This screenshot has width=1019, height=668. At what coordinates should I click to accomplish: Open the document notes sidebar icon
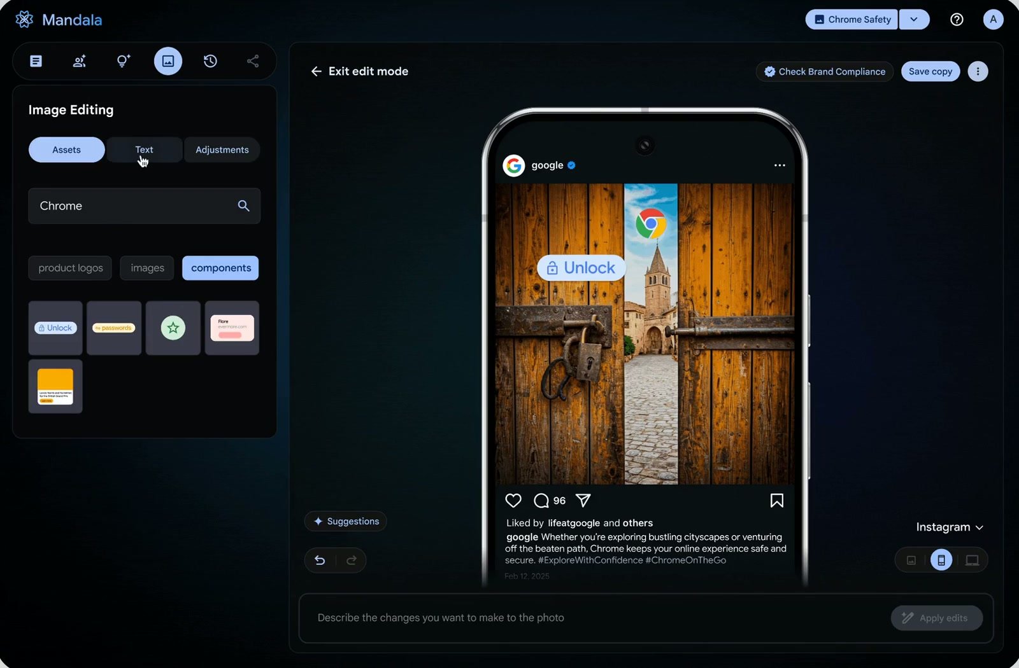36,61
